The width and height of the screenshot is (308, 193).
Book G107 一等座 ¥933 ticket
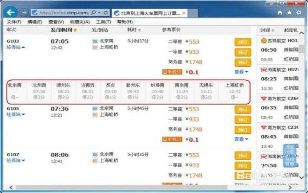point(243,166)
